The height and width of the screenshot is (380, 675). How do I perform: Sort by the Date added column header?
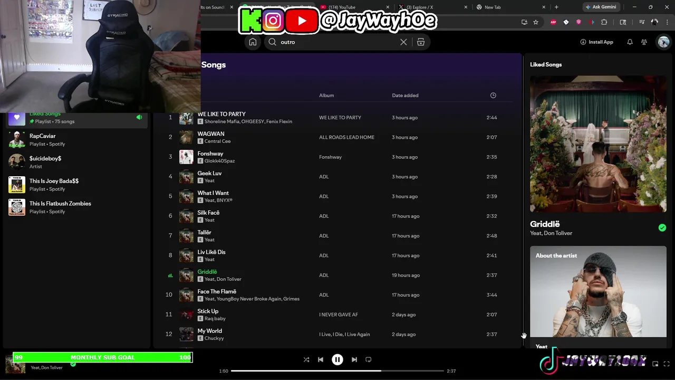[405, 96]
